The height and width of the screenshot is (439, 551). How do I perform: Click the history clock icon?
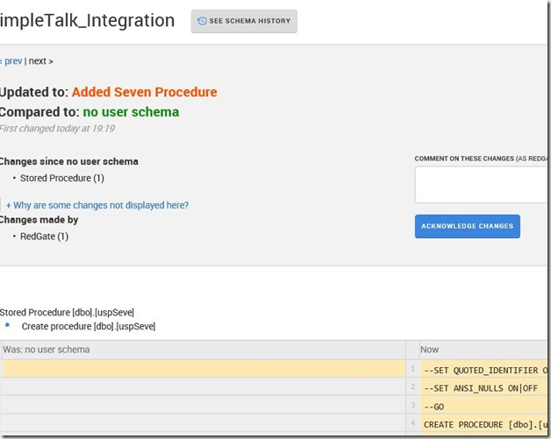203,21
